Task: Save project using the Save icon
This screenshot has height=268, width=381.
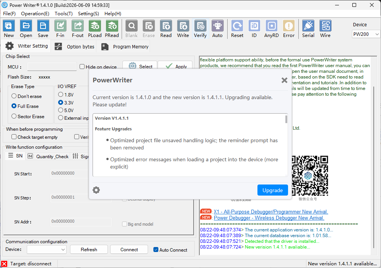Action: coord(43,29)
